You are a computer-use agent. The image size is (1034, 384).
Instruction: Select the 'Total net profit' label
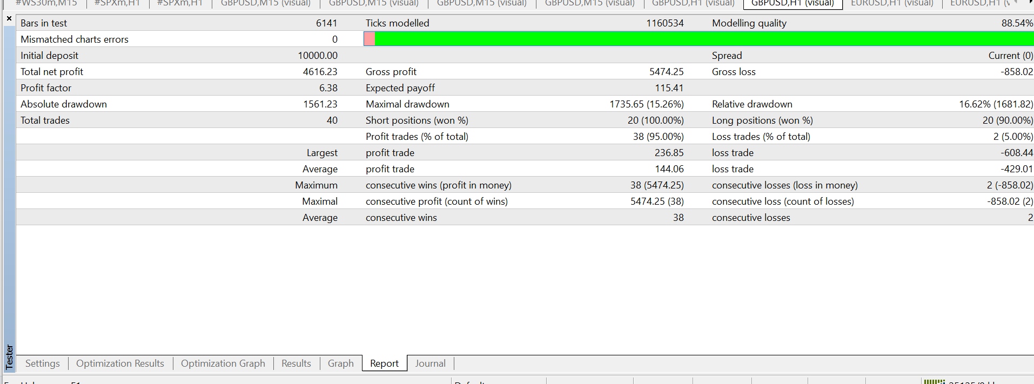tap(52, 72)
